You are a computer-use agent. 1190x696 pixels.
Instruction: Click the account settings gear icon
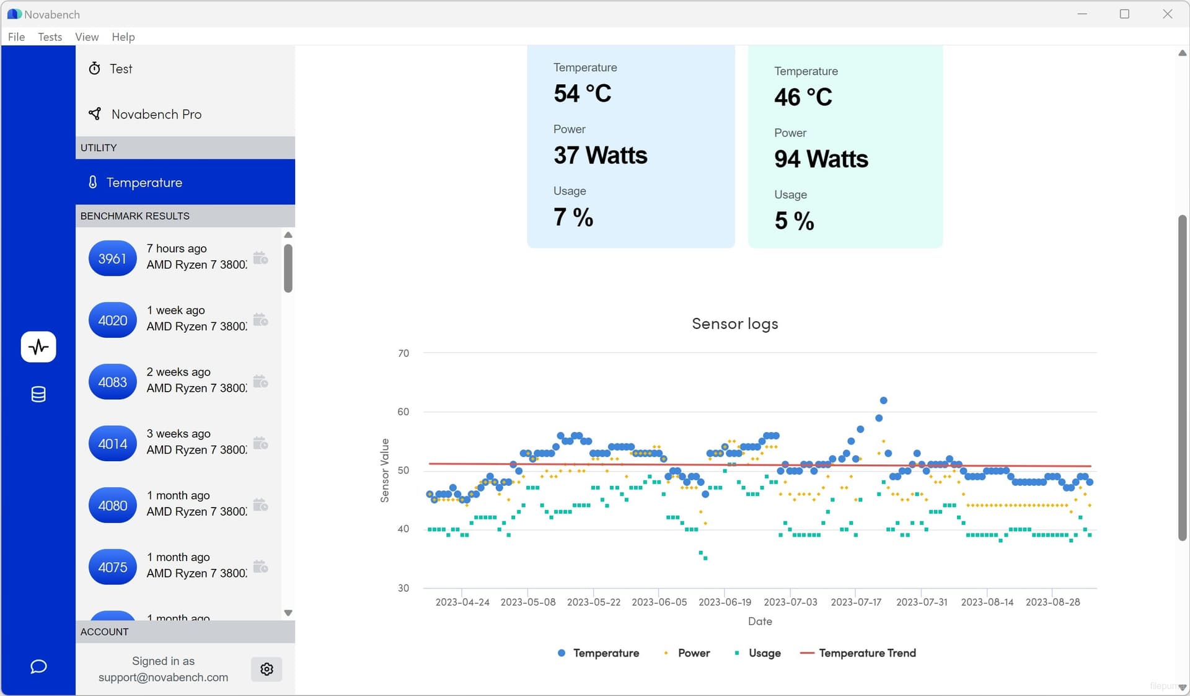pyautogui.click(x=267, y=669)
